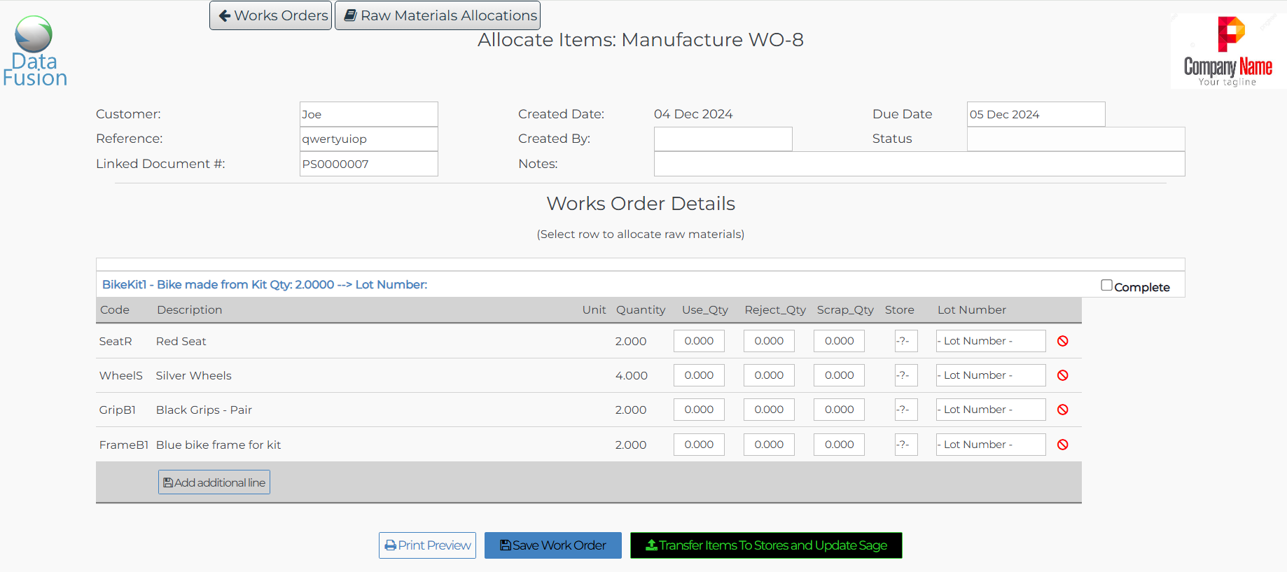
Task: Select the Notes input field
Action: [919, 164]
